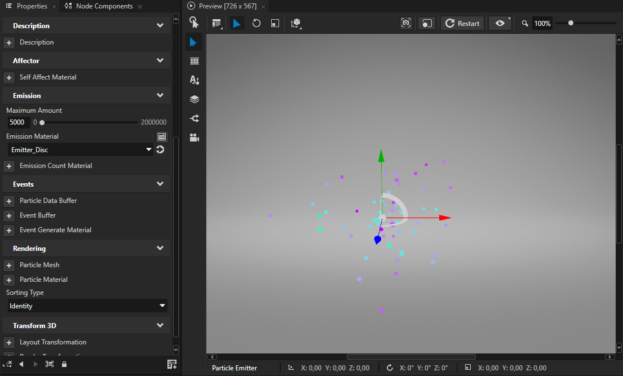Choose the Node tool arrow in side toolbar
This screenshot has height=376, width=623.
tap(193, 42)
